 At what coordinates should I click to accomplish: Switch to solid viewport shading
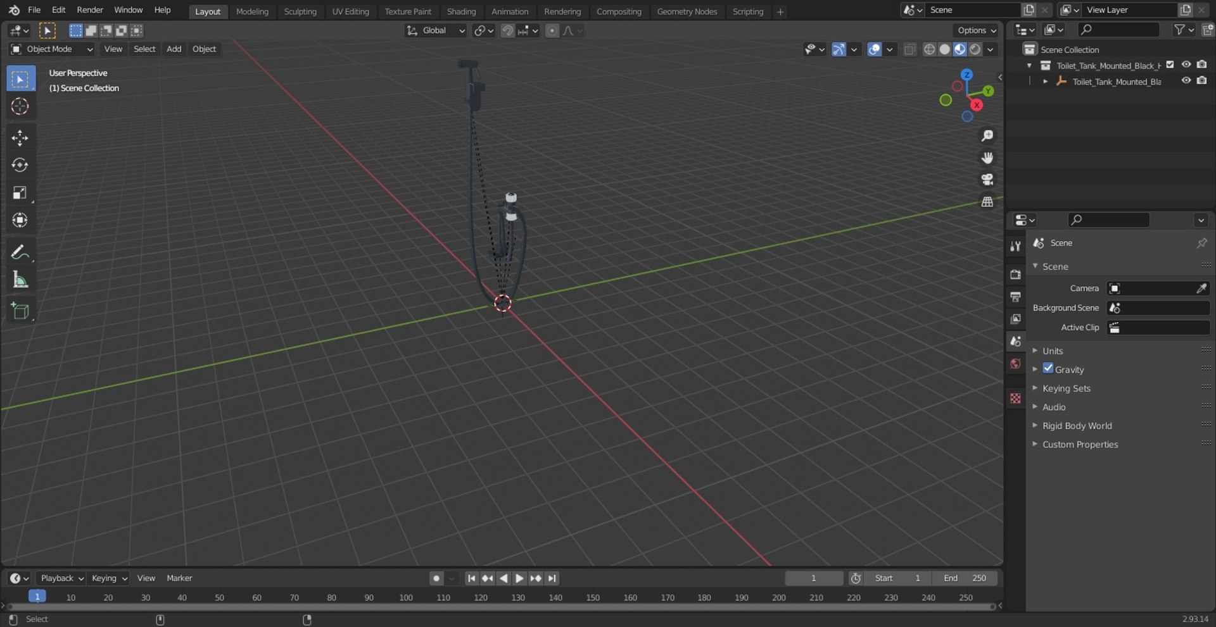pos(944,49)
